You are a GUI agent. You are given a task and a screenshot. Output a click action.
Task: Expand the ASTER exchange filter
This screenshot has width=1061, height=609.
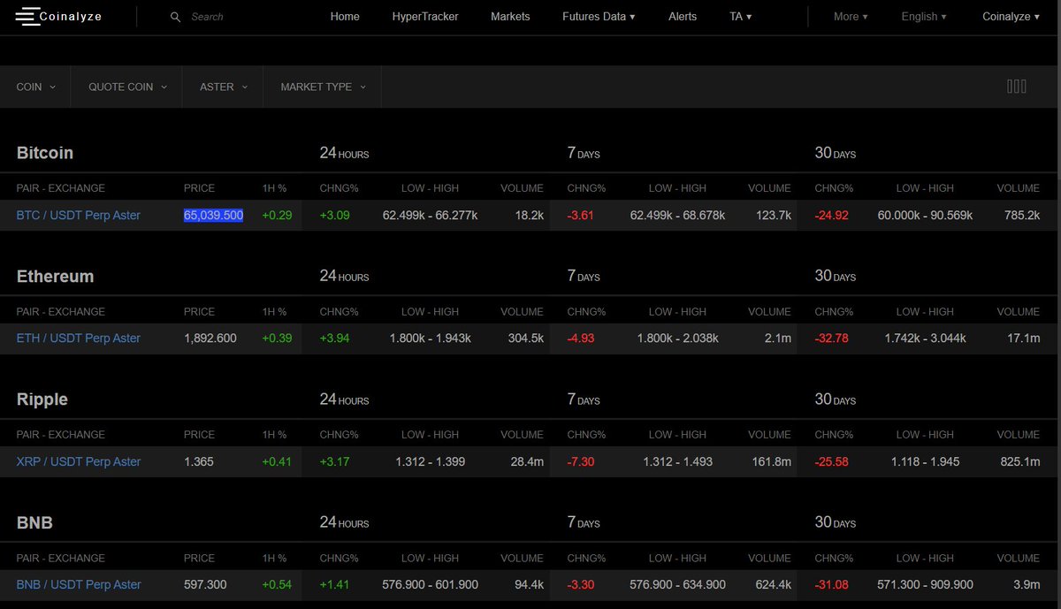pos(222,87)
